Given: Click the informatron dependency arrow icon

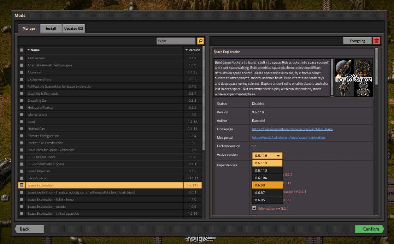Looking at the screenshot, I should tap(254, 208).
